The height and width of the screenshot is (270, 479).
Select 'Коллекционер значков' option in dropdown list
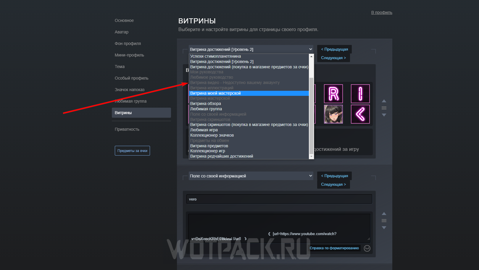[212, 135]
